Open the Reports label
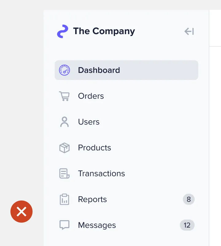 92,199
